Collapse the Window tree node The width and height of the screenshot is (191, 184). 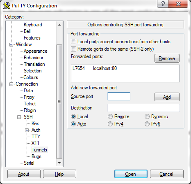[11, 44]
